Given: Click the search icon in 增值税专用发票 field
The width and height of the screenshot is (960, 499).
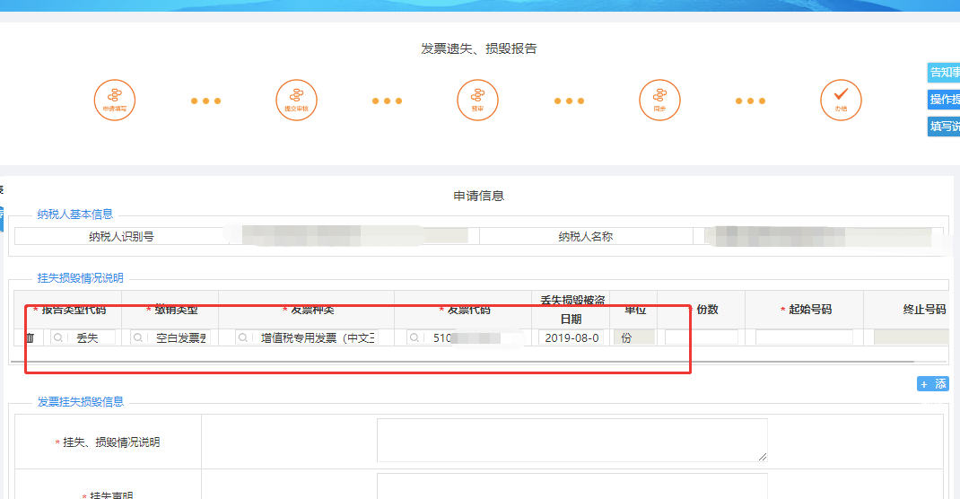Looking at the screenshot, I should click(243, 337).
